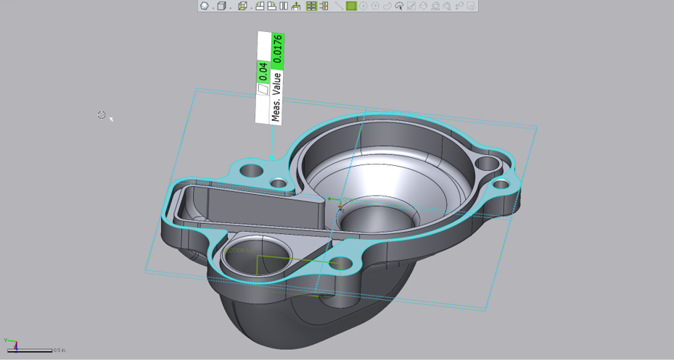Click the flatness symbol in the annotation
Screen dimensions: 674x360
tap(263, 89)
